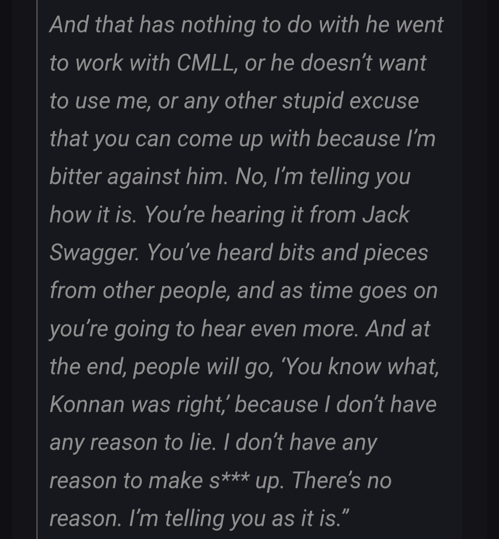The image size is (499, 539).
Task: Click the word "even" before more
Action: [x=273, y=328]
